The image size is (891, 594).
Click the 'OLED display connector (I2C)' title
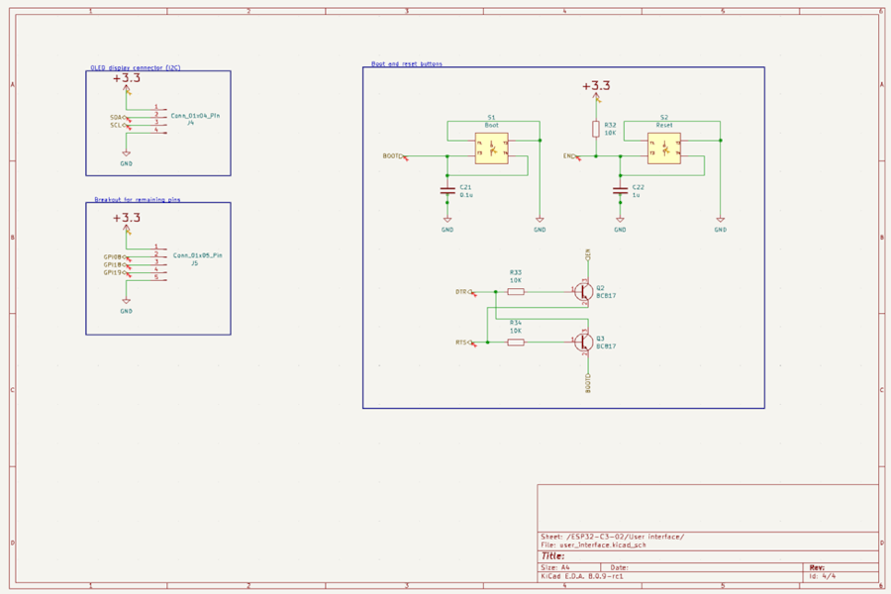(x=136, y=67)
